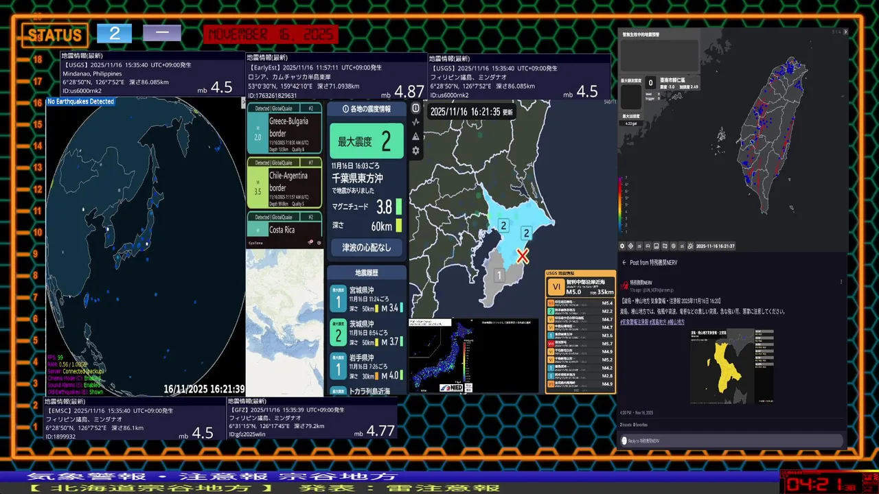The width and height of the screenshot is (879, 494).
Task: Open yellow warning map image in post
Action: click(x=732, y=366)
